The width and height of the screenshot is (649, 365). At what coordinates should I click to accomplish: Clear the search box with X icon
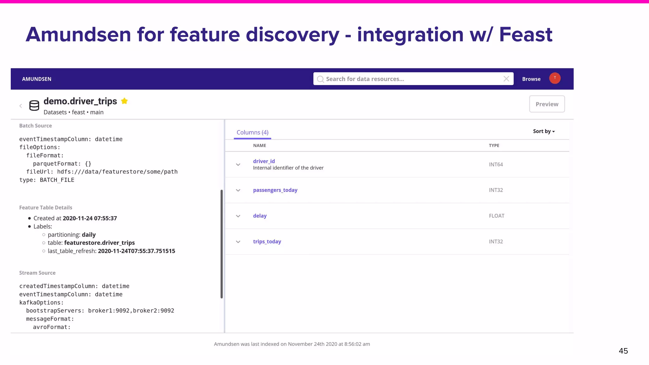(506, 79)
